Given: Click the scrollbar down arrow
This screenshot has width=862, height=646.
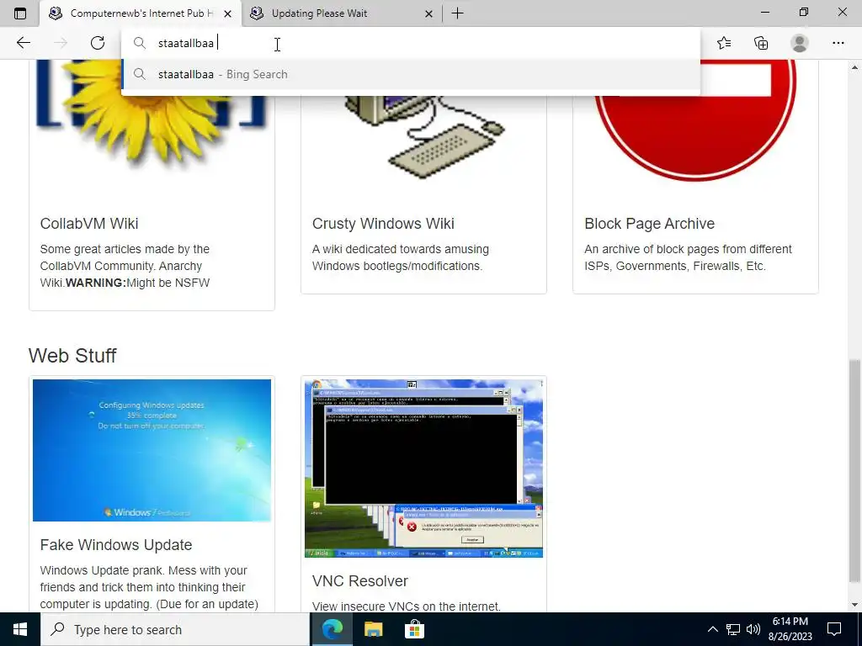Looking at the screenshot, I should click(x=854, y=605).
